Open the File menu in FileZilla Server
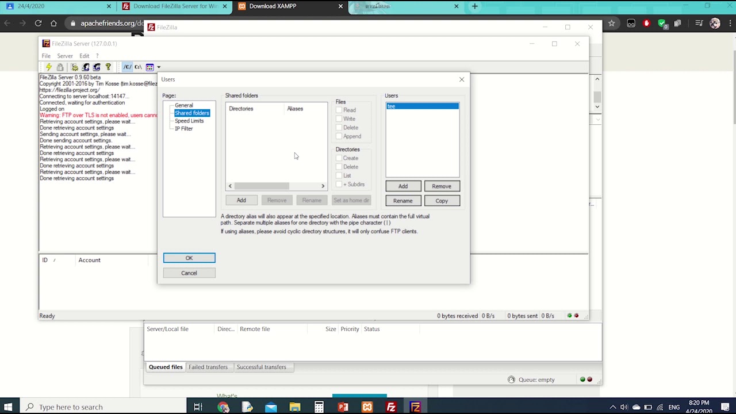 click(x=46, y=56)
